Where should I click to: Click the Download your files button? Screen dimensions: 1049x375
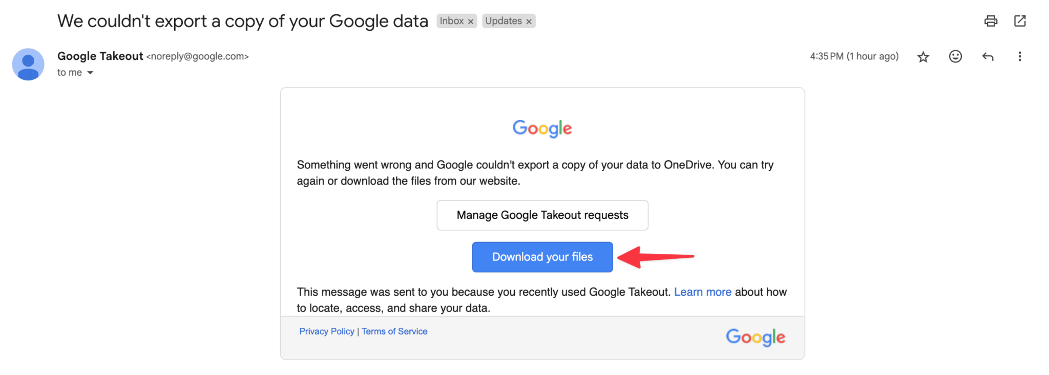coord(542,257)
